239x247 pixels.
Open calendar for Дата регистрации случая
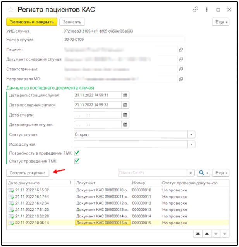pyautogui.click(x=125, y=95)
